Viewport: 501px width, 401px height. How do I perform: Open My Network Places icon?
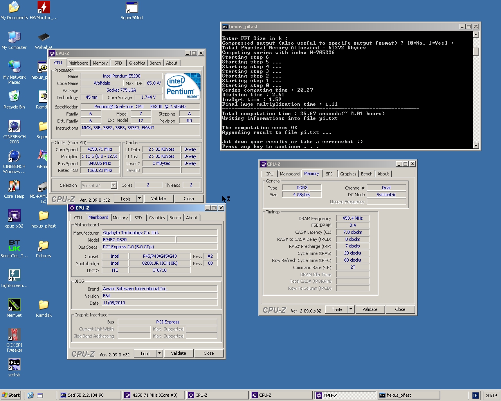[14, 72]
